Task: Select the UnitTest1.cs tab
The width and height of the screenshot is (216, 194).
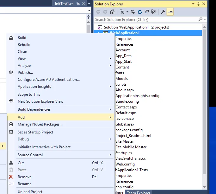Action: [63, 4]
